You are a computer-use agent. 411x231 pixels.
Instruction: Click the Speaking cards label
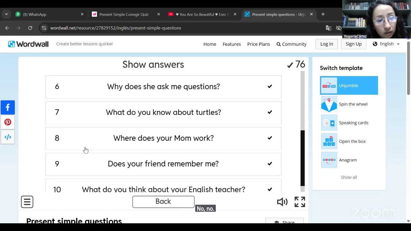354,123
